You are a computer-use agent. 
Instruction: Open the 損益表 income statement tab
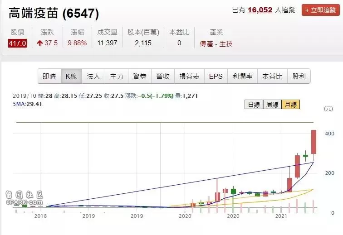(x=190, y=76)
